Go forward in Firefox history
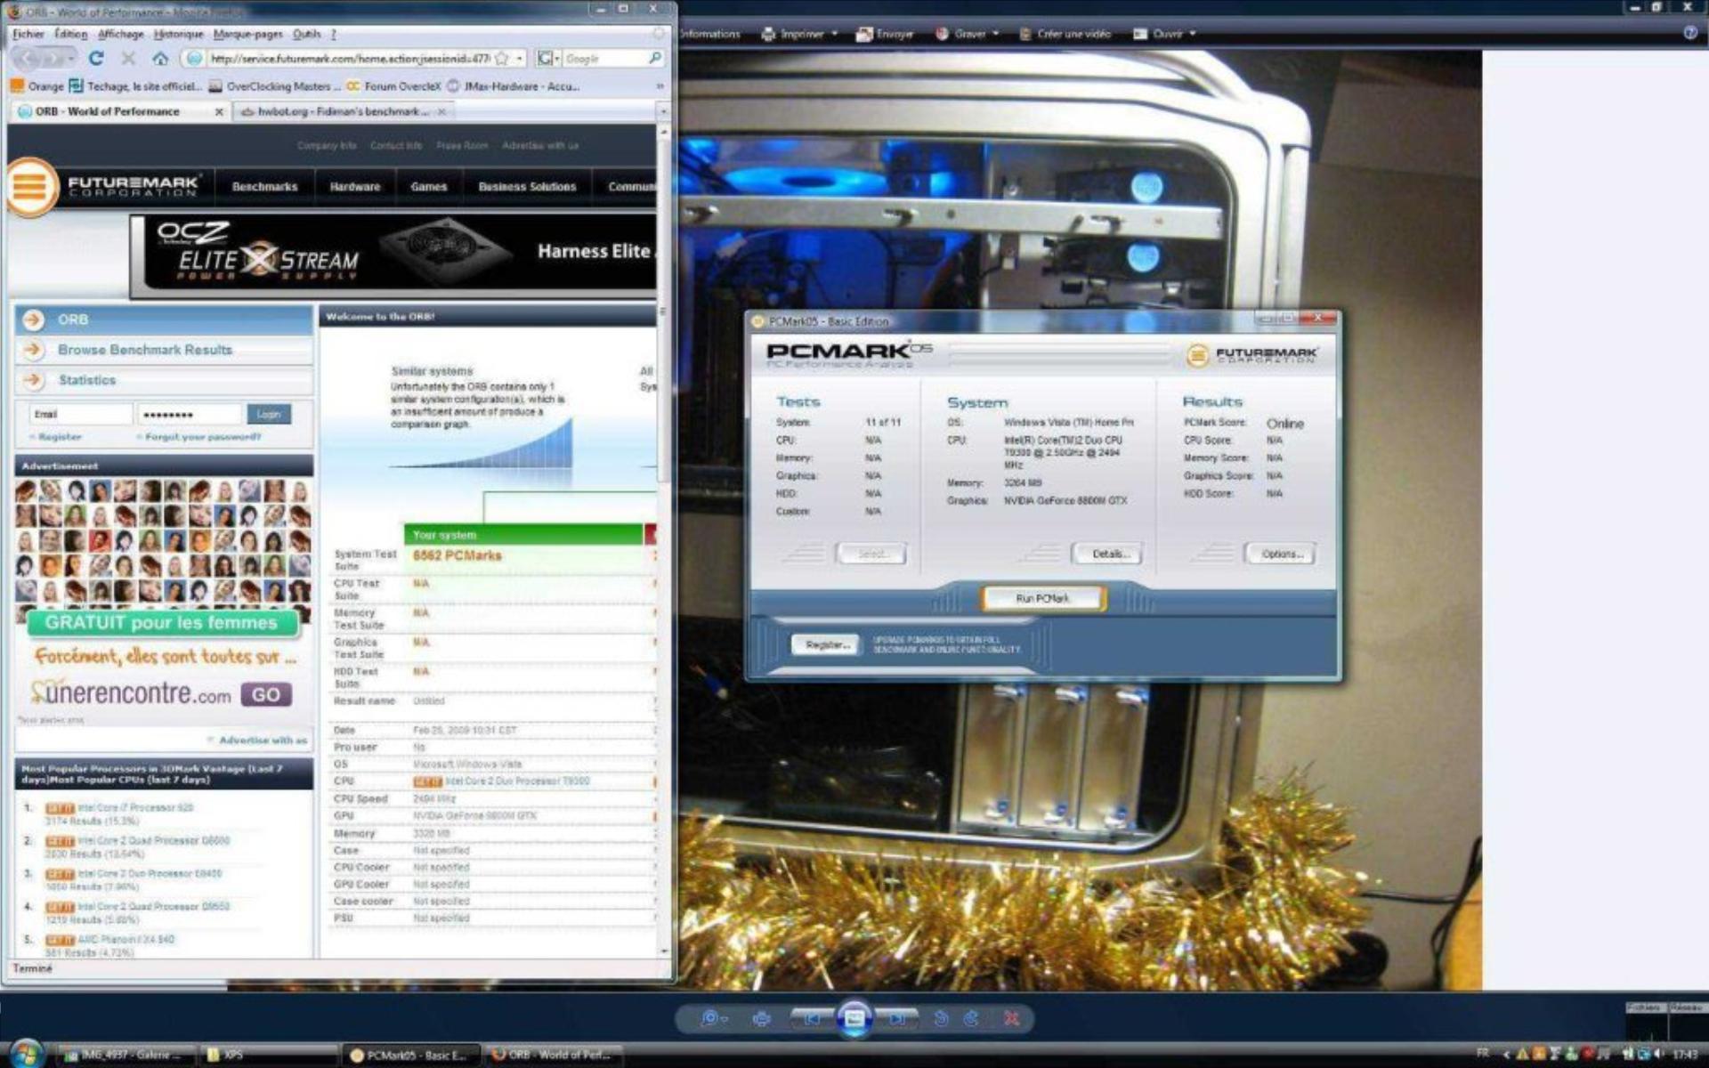The width and height of the screenshot is (1709, 1068). click(x=54, y=59)
